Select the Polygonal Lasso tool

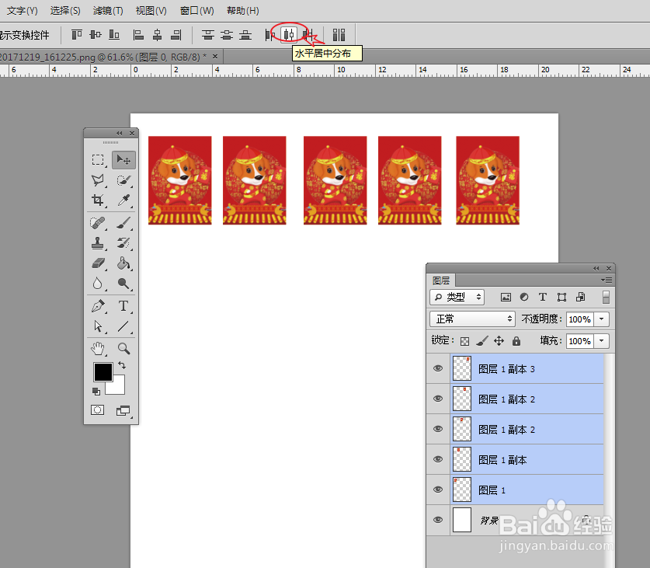(x=98, y=180)
